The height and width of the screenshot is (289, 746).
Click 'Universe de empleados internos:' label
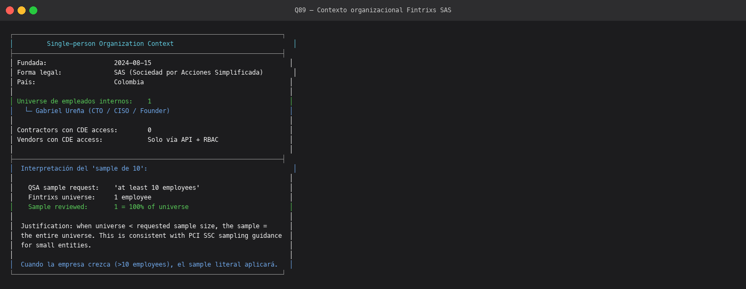75,101
